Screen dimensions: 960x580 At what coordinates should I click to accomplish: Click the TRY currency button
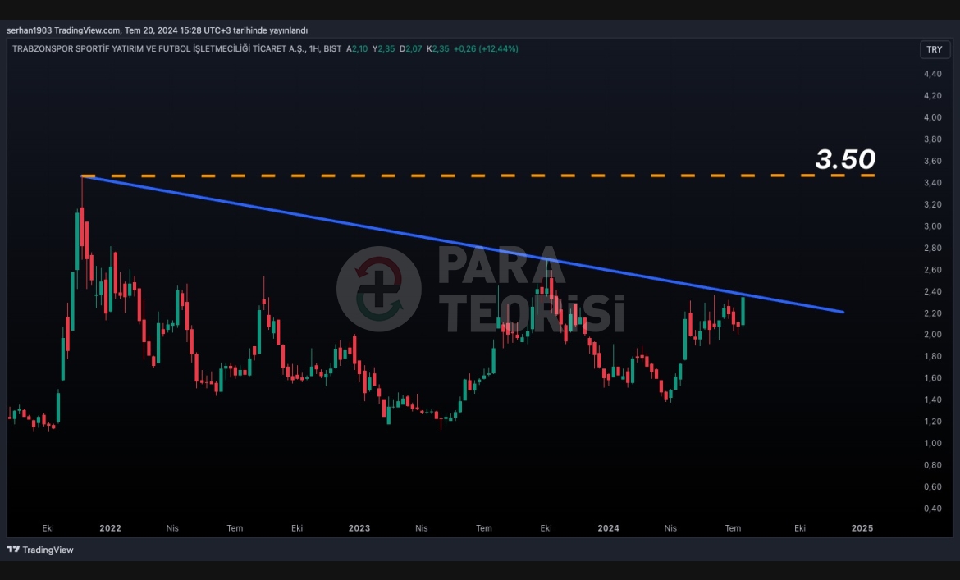[x=935, y=49]
